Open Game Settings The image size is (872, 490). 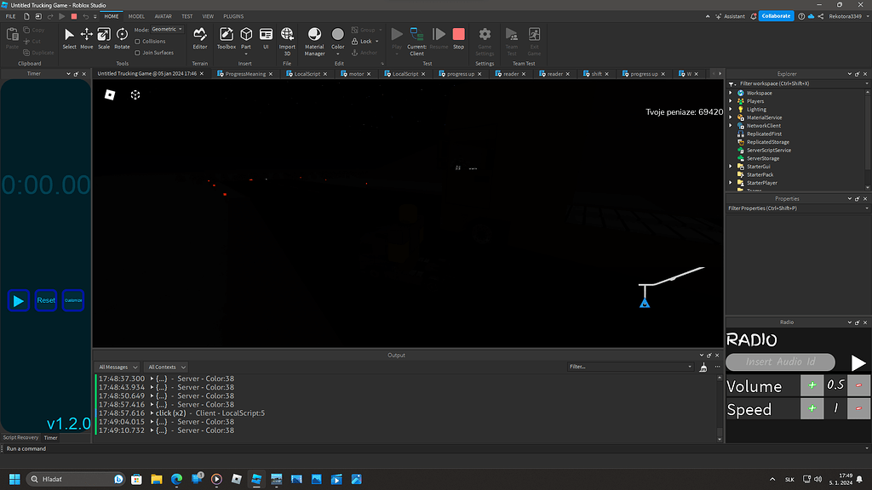(485, 41)
